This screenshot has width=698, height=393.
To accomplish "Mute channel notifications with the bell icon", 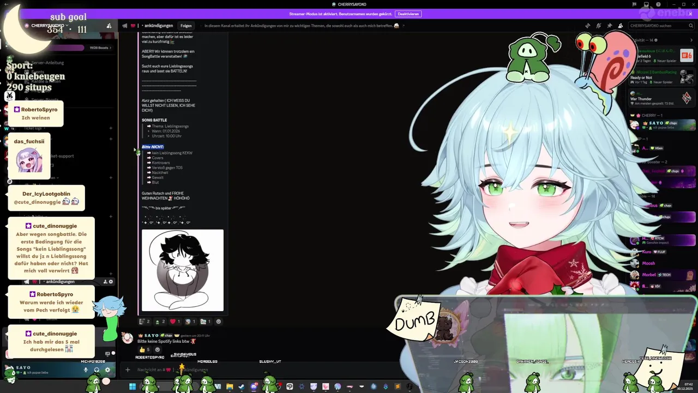I will tap(598, 26).
